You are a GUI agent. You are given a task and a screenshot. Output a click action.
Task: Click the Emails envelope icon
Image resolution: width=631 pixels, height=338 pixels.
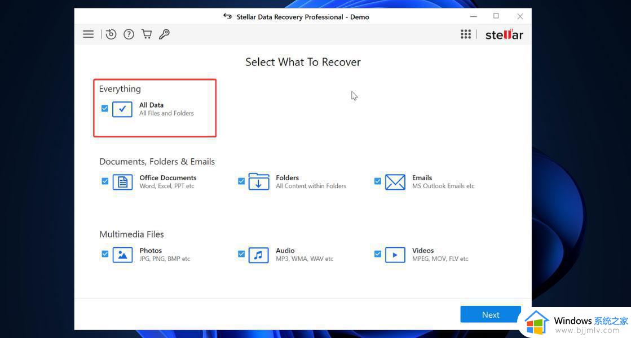click(x=395, y=182)
